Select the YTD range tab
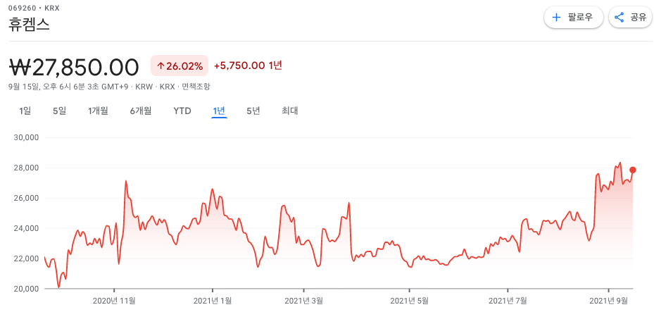Screen dimensions: 654x312 click(182, 111)
